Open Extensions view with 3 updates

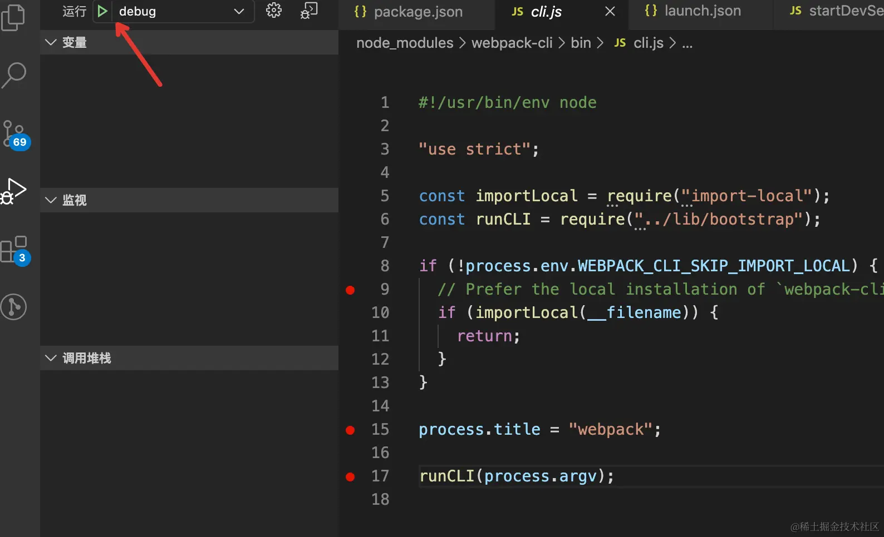coord(15,251)
